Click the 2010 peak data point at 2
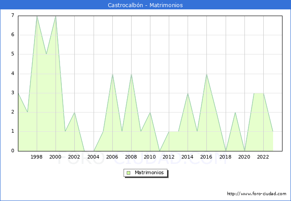Viewport: 291px width, 201px height. 150,113
